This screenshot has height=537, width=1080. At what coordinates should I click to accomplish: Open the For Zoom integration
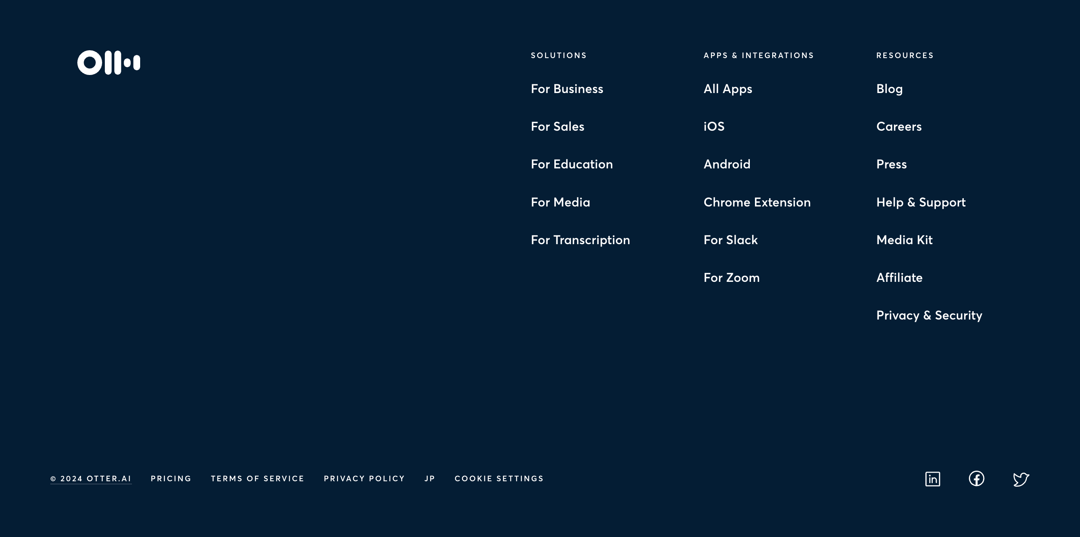pyautogui.click(x=731, y=278)
